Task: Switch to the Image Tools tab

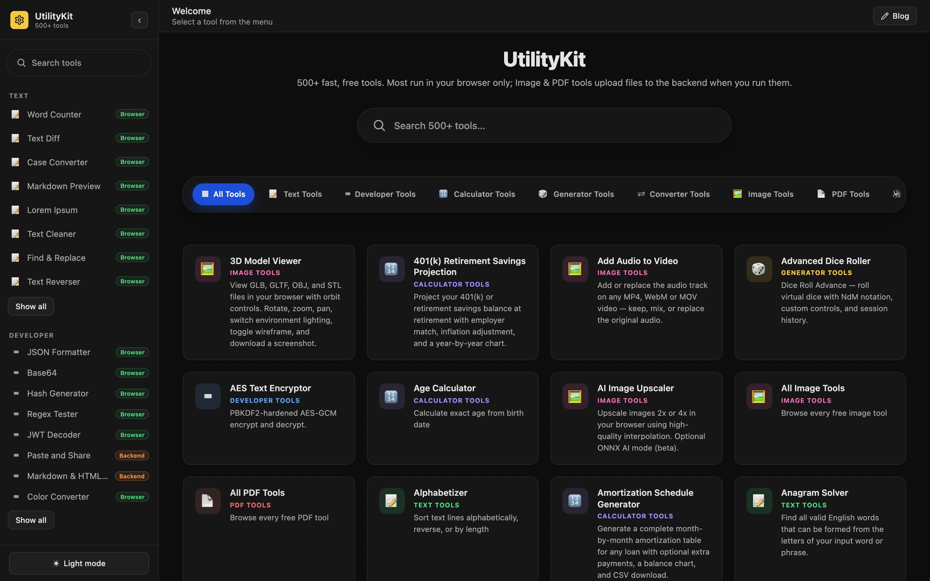Action: [x=763, y=194]
